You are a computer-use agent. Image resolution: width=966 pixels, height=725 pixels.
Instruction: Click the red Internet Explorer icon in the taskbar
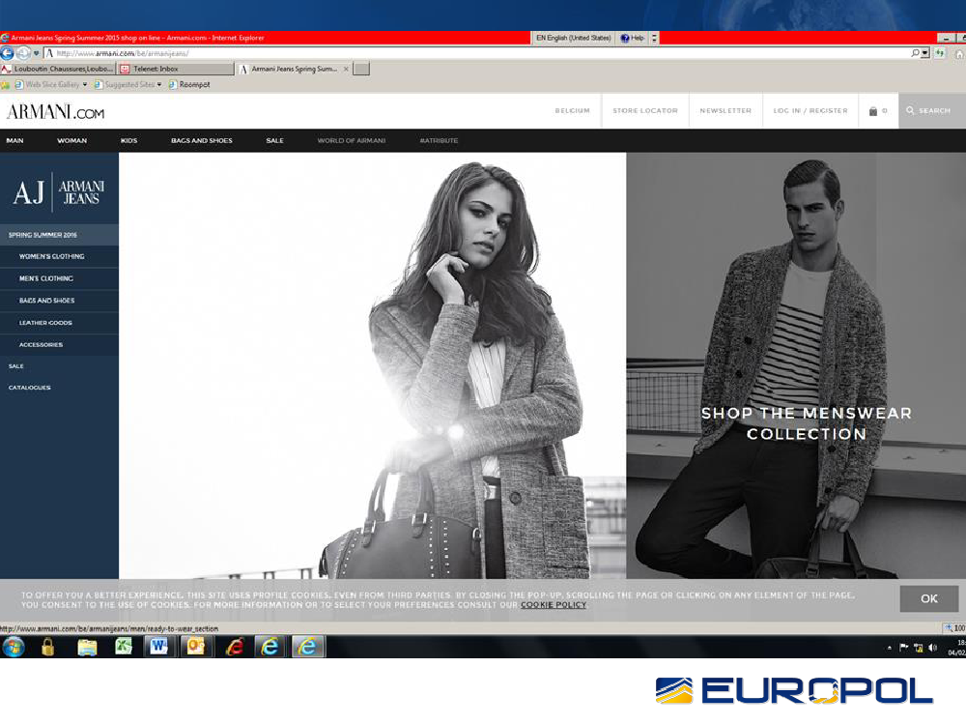(x=235, y=647)
